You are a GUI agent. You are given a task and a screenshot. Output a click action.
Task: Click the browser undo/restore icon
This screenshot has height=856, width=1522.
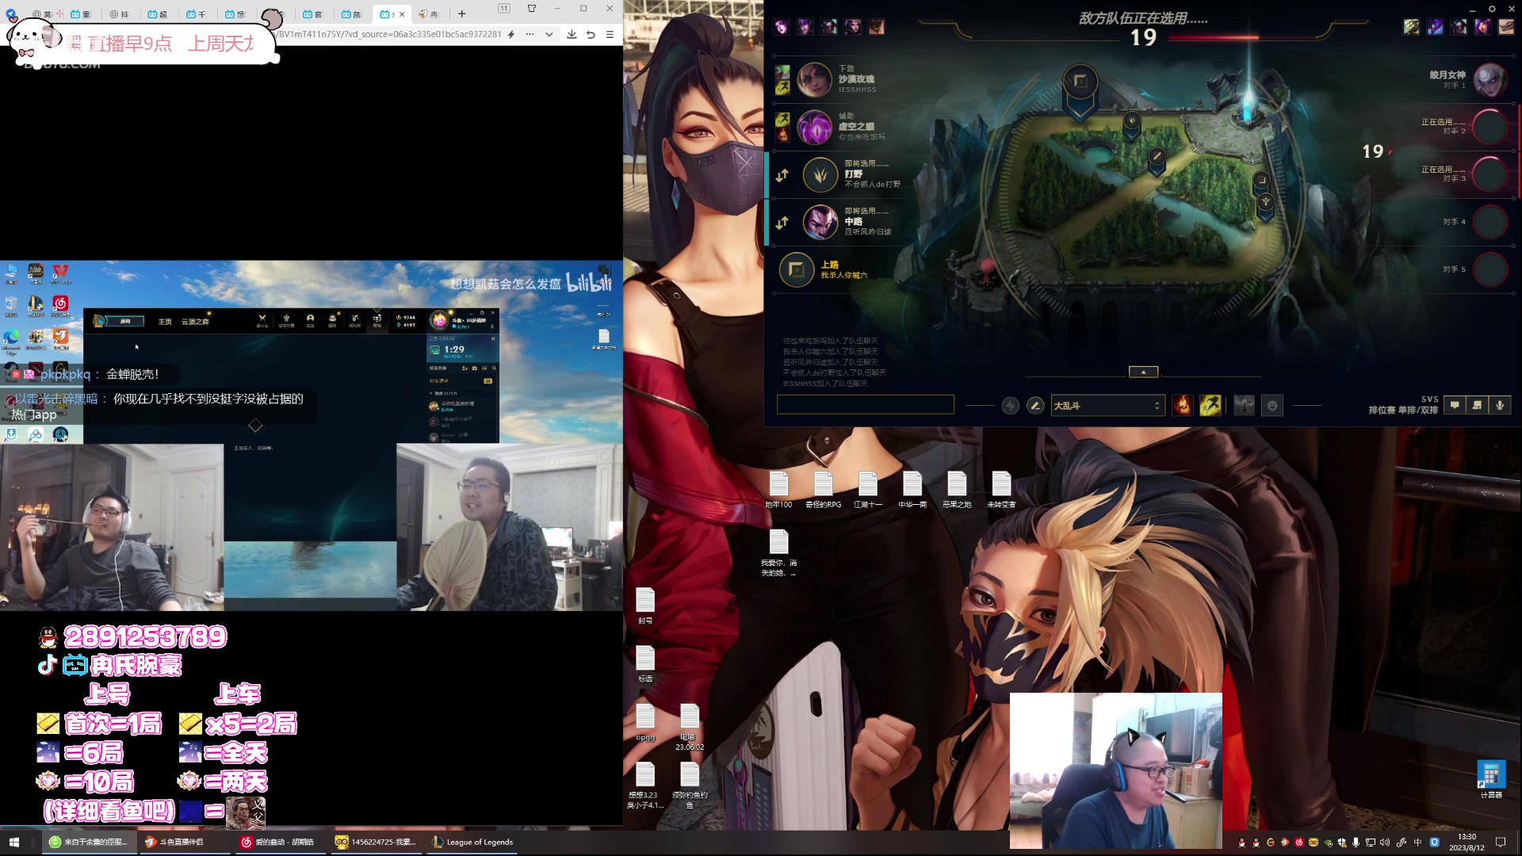[591, 34]
